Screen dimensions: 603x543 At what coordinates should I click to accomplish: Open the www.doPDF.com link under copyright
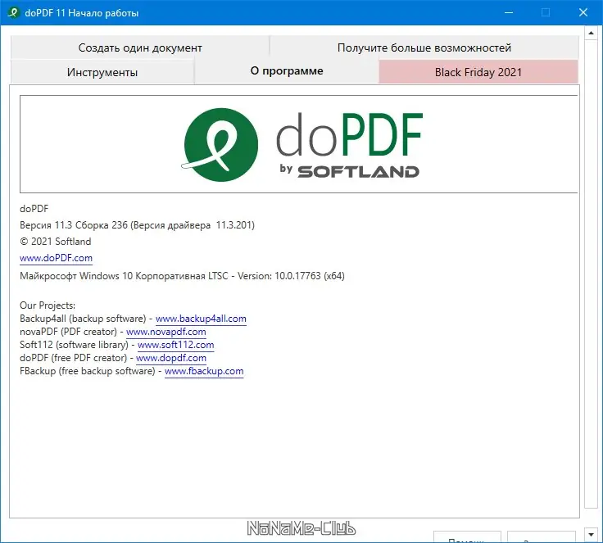(x=57, y=258)
